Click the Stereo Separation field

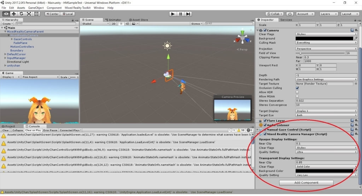coord(326,101)
